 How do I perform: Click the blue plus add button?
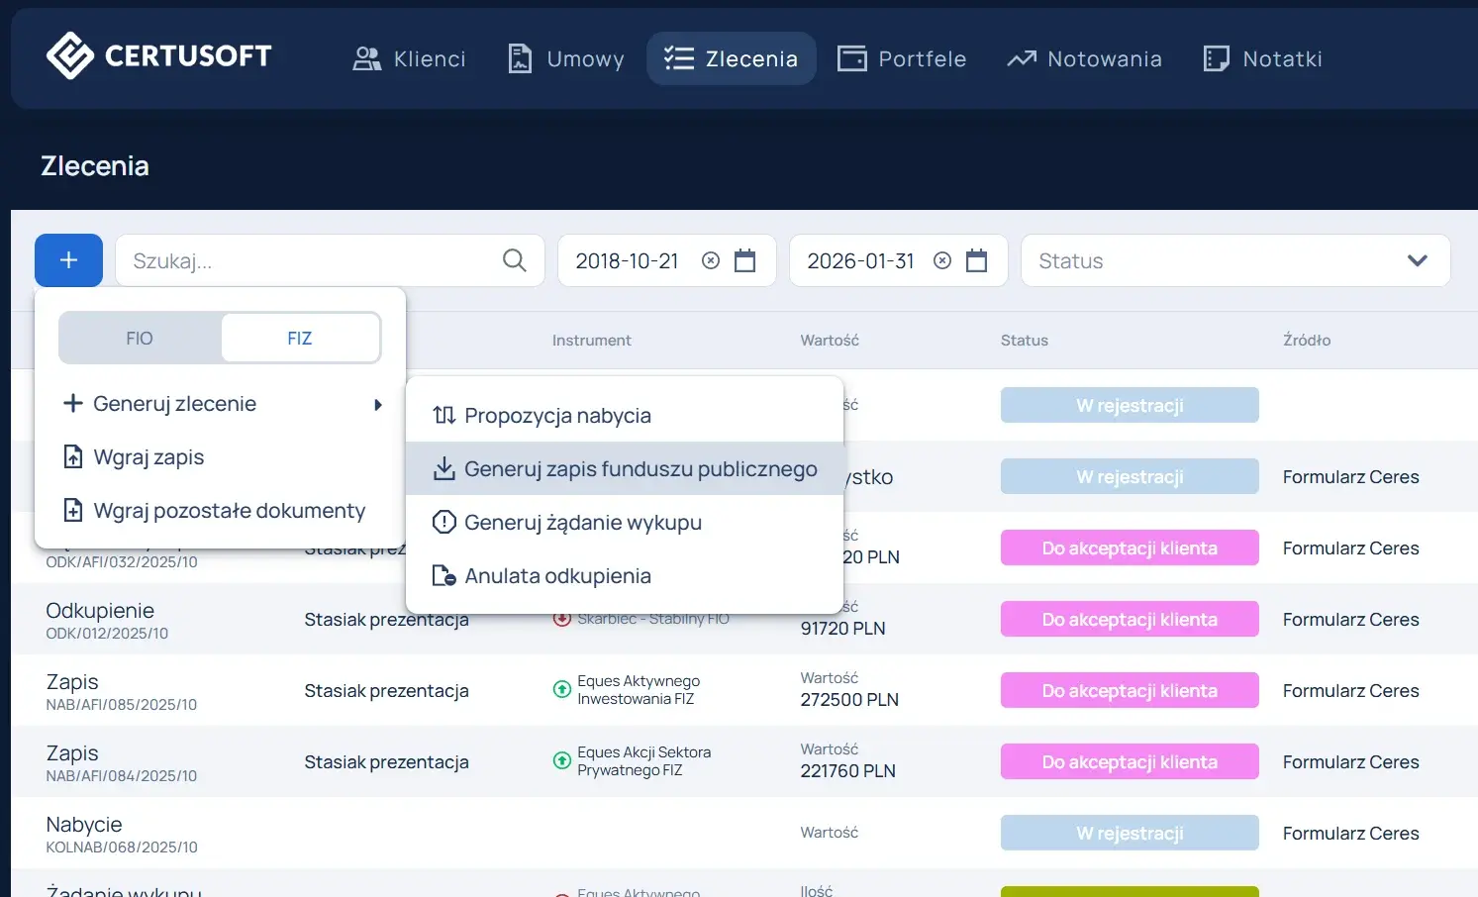[x=68, y=260]
